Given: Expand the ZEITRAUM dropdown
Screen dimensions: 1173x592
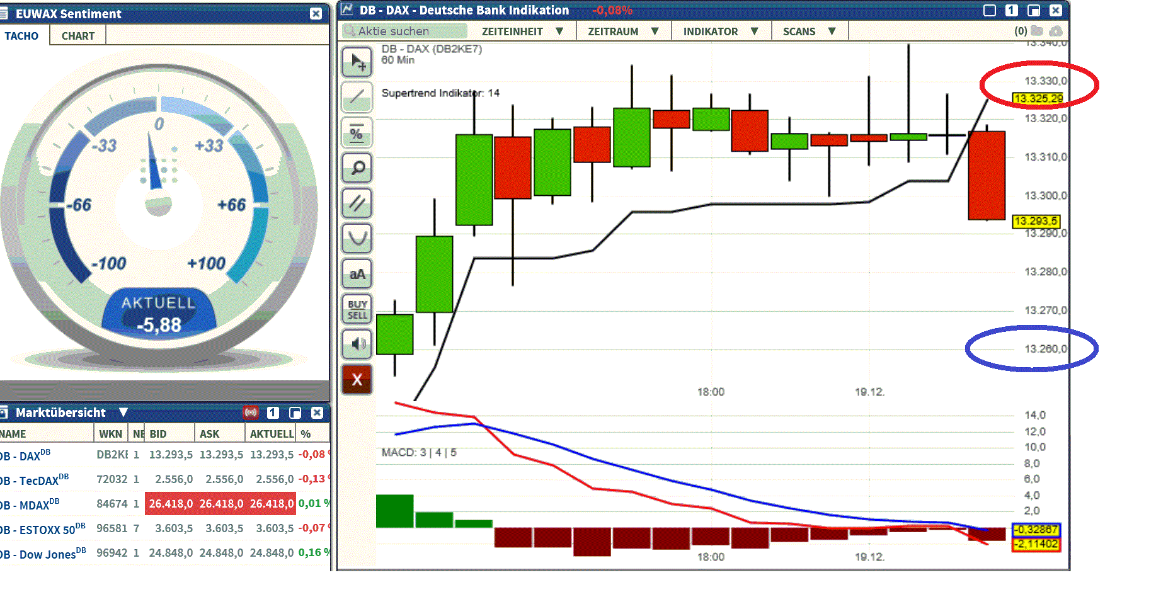Looking at the screenshot, I should (622, 31).
